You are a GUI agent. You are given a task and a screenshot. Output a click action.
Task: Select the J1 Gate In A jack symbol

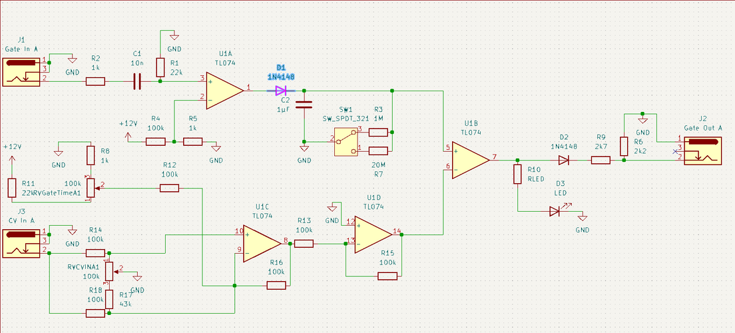tap(22, 72)
